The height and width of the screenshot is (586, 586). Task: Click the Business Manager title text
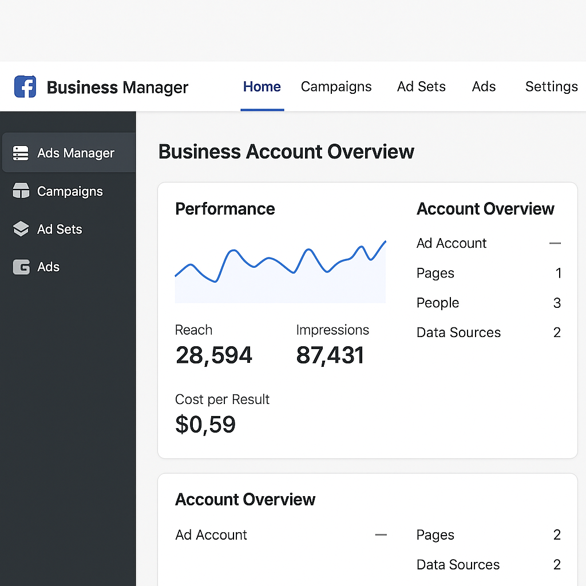click(117, 88)
